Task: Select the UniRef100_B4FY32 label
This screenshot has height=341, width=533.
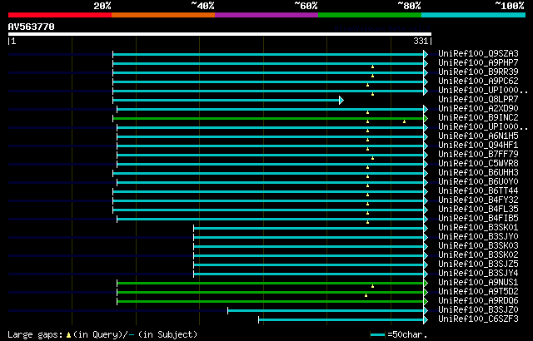Action: click(x=478, y=200)
